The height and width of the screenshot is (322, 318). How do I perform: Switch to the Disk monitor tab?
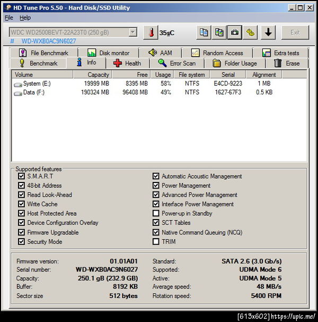tap(109, 53)
